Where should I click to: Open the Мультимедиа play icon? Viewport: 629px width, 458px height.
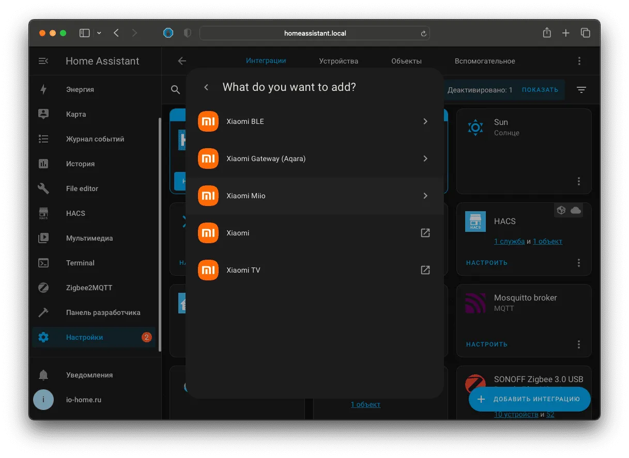click(43, 238)
